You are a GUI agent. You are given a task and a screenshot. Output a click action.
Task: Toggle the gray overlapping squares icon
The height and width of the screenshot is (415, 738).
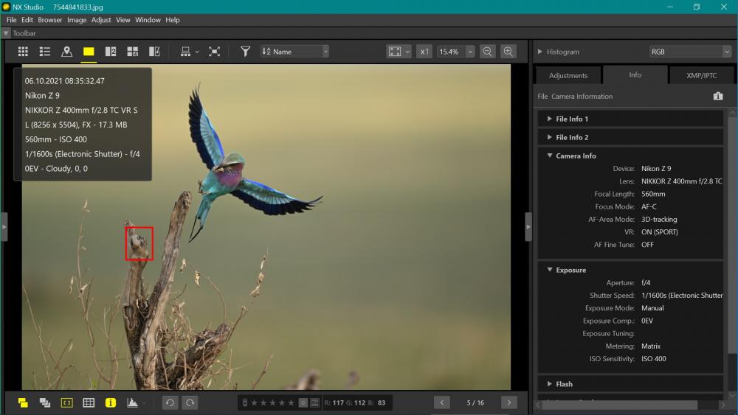point(45,402)
